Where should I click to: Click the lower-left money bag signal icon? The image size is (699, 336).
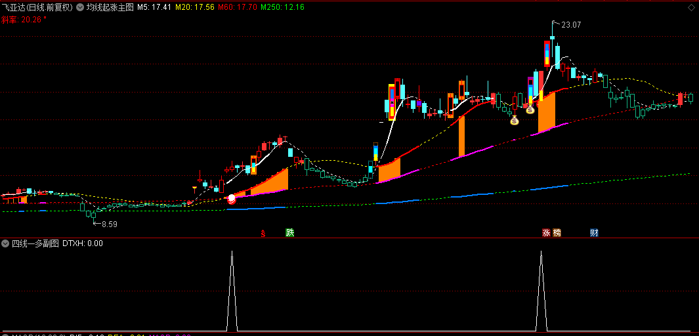coord(515,120)
